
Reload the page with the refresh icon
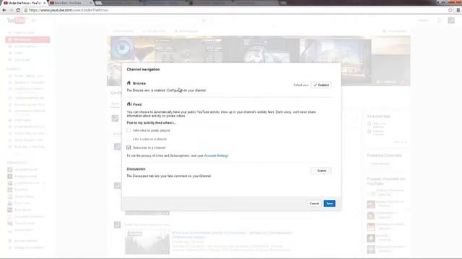[18, 10]
